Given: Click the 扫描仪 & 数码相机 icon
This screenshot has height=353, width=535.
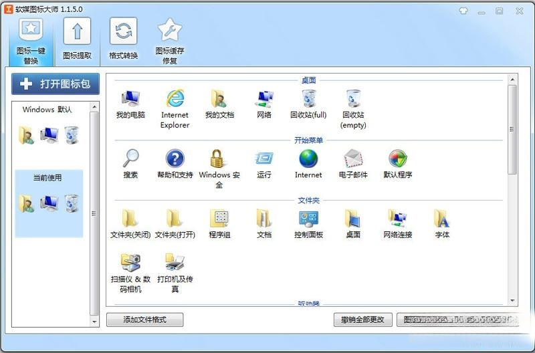Looking at the screenshot, I should [x=130, y=273].
